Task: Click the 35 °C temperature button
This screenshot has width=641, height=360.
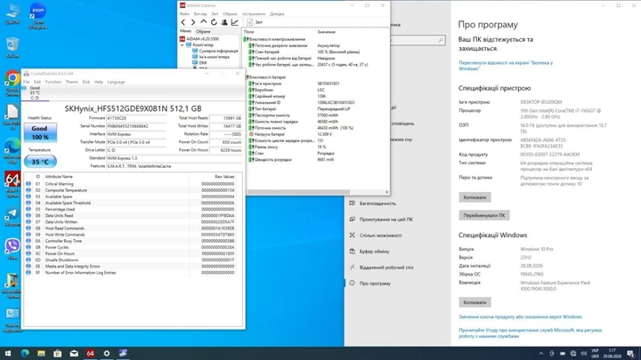Action: click(x=40, y=162)
